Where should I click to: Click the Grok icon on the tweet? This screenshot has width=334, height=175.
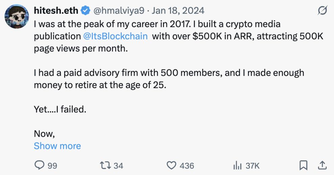click(323, 11)
